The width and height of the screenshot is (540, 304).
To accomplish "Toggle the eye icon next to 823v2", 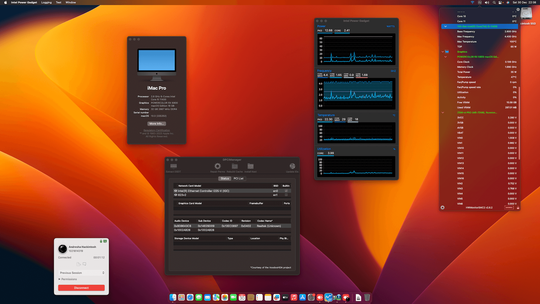I will click(x=175, y=195).
